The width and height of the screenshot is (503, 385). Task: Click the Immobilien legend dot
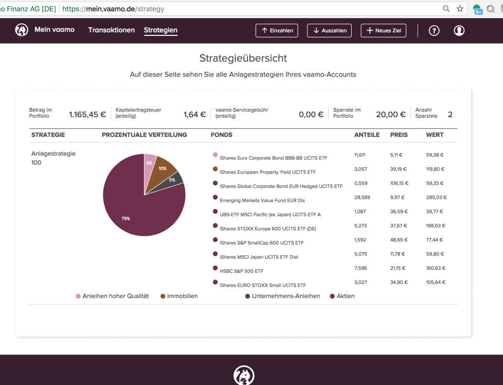163,296
